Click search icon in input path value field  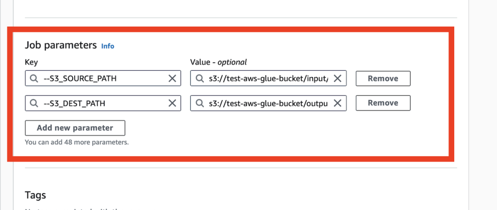199,78
